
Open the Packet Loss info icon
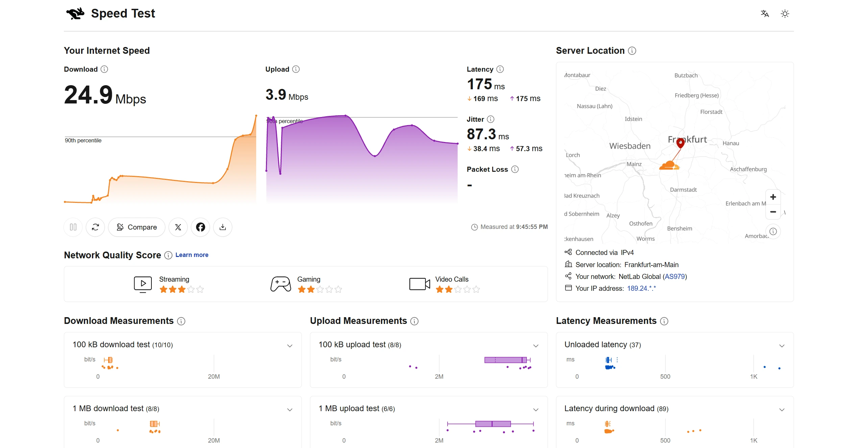(x=515, y=169)
